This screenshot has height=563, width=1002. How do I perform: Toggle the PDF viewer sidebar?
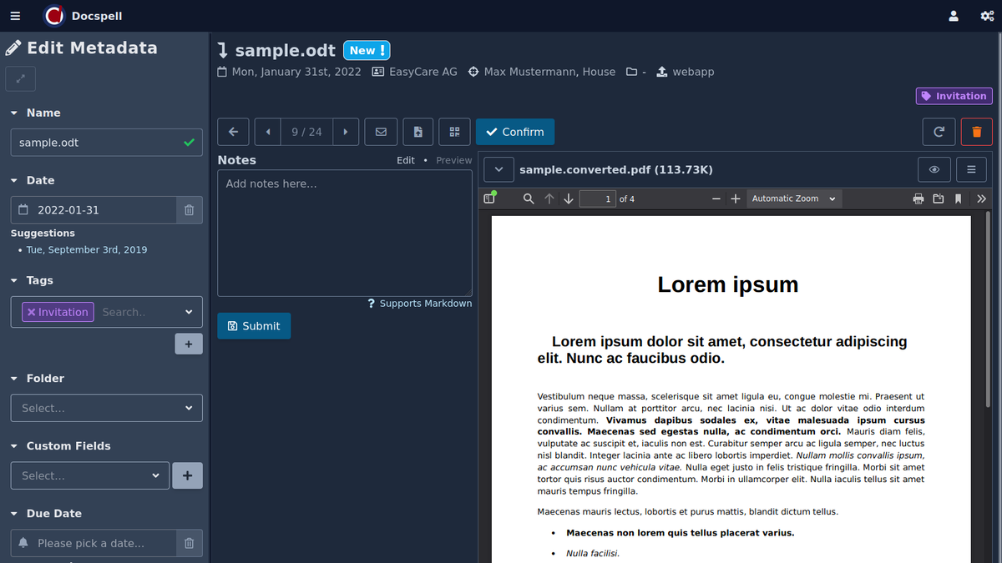click(x=489, y=199)
